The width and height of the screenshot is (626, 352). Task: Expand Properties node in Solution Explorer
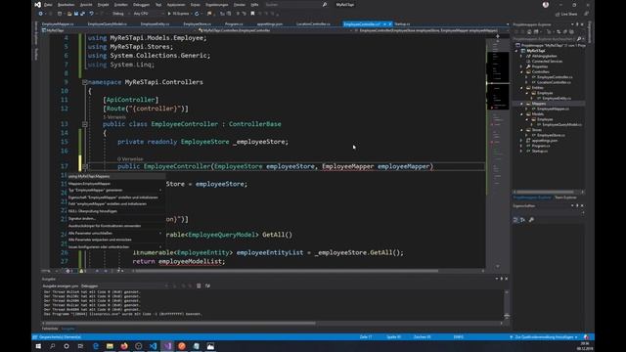point(521,66)
